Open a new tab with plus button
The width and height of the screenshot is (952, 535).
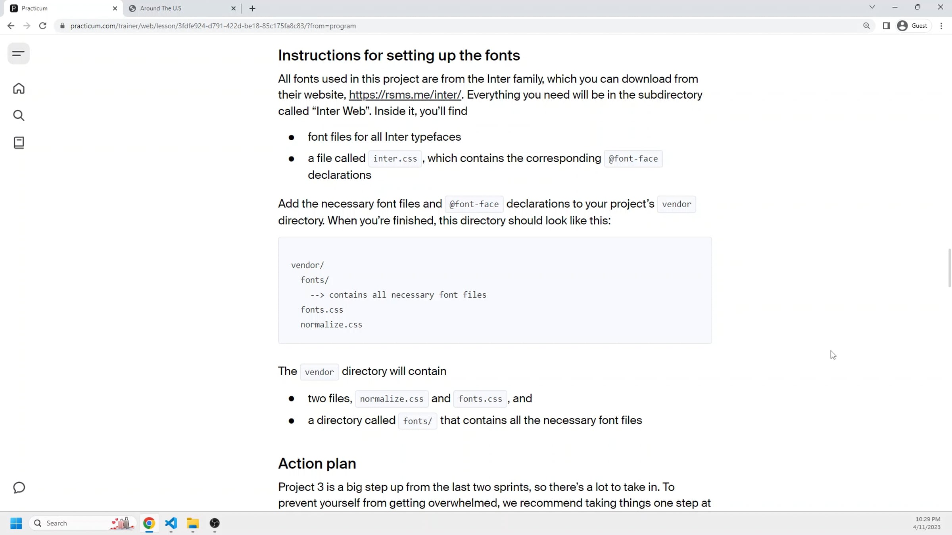coord(252,8)
